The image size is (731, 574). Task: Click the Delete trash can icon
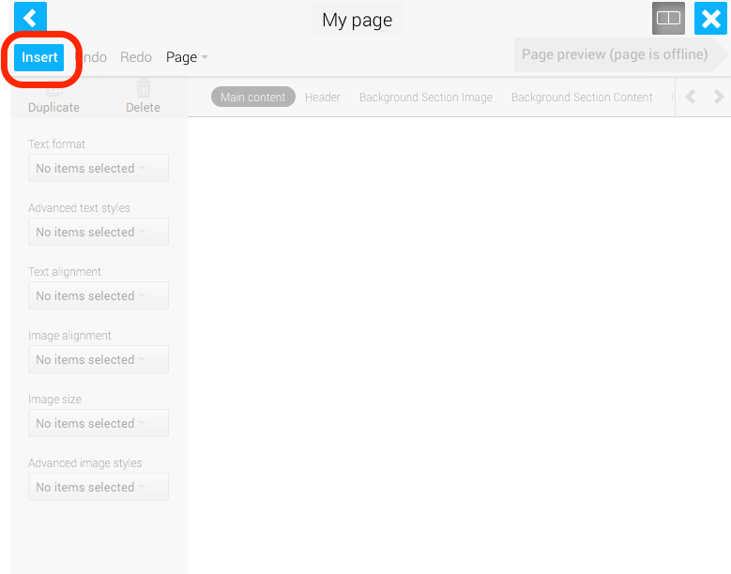(143, 90)
